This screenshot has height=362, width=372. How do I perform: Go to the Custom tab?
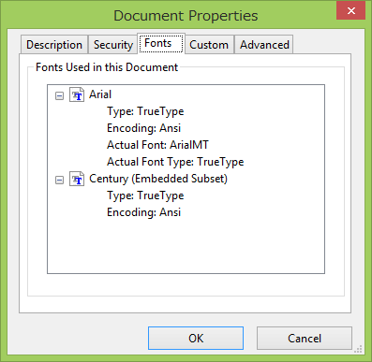pos(209,45)
